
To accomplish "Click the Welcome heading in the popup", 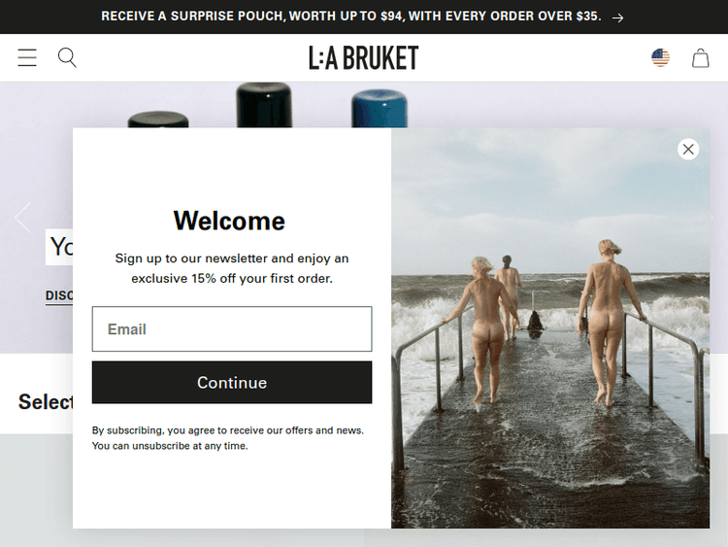I will (x=229, y=221).
